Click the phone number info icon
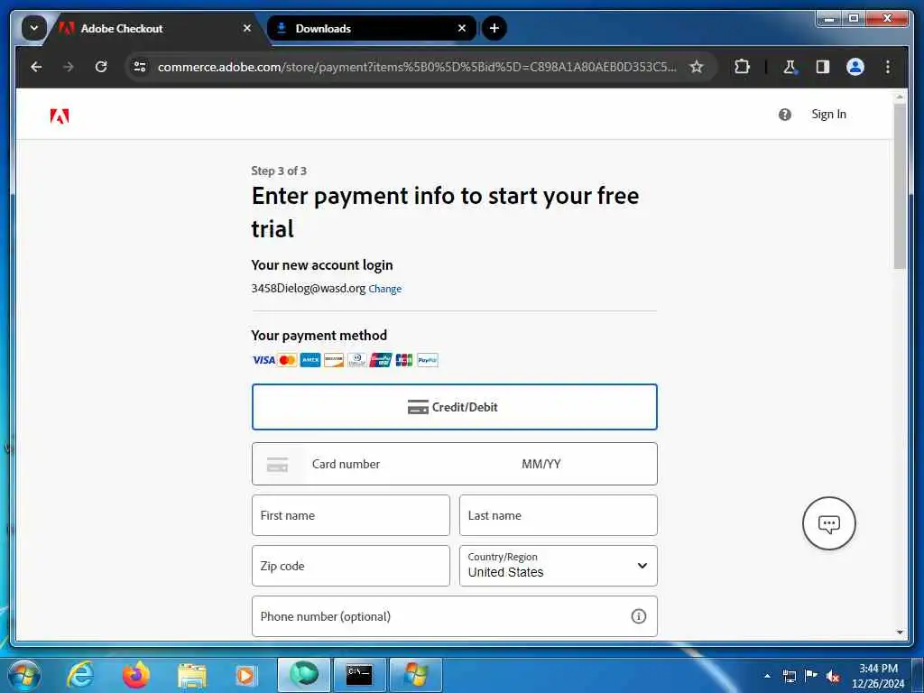The height and width of the screenshot is (693, 924). [x=638, y=616]
